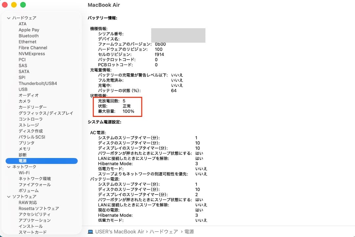Click the シリアル番号 label
This screenshot has height=237, width=355.
click(x=111, y=34)
